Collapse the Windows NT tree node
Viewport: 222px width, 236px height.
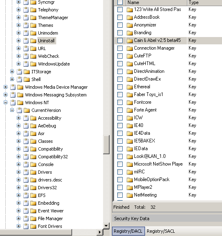click(6, 103)
